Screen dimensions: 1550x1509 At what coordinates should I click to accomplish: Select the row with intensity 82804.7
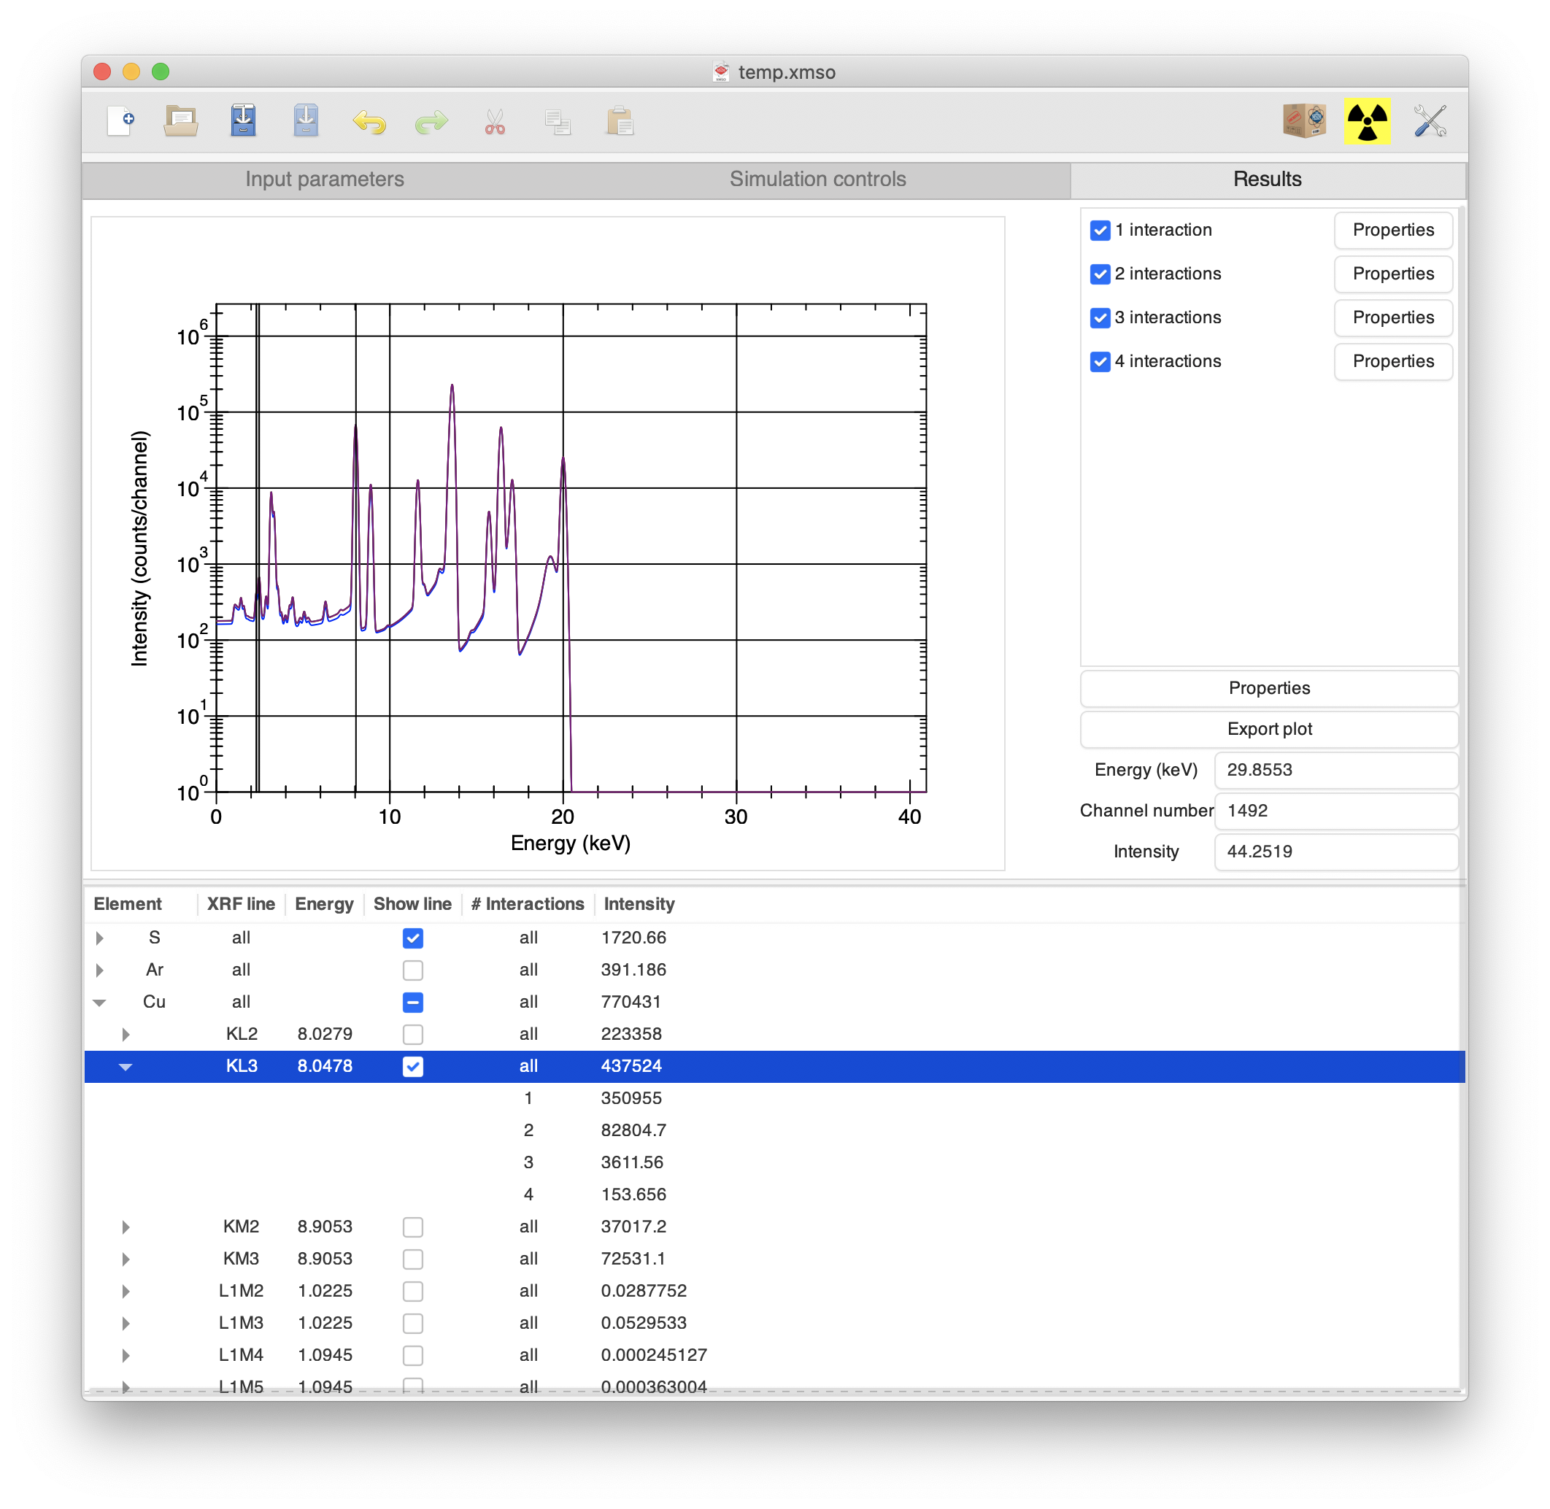(x=774, y=1130)
